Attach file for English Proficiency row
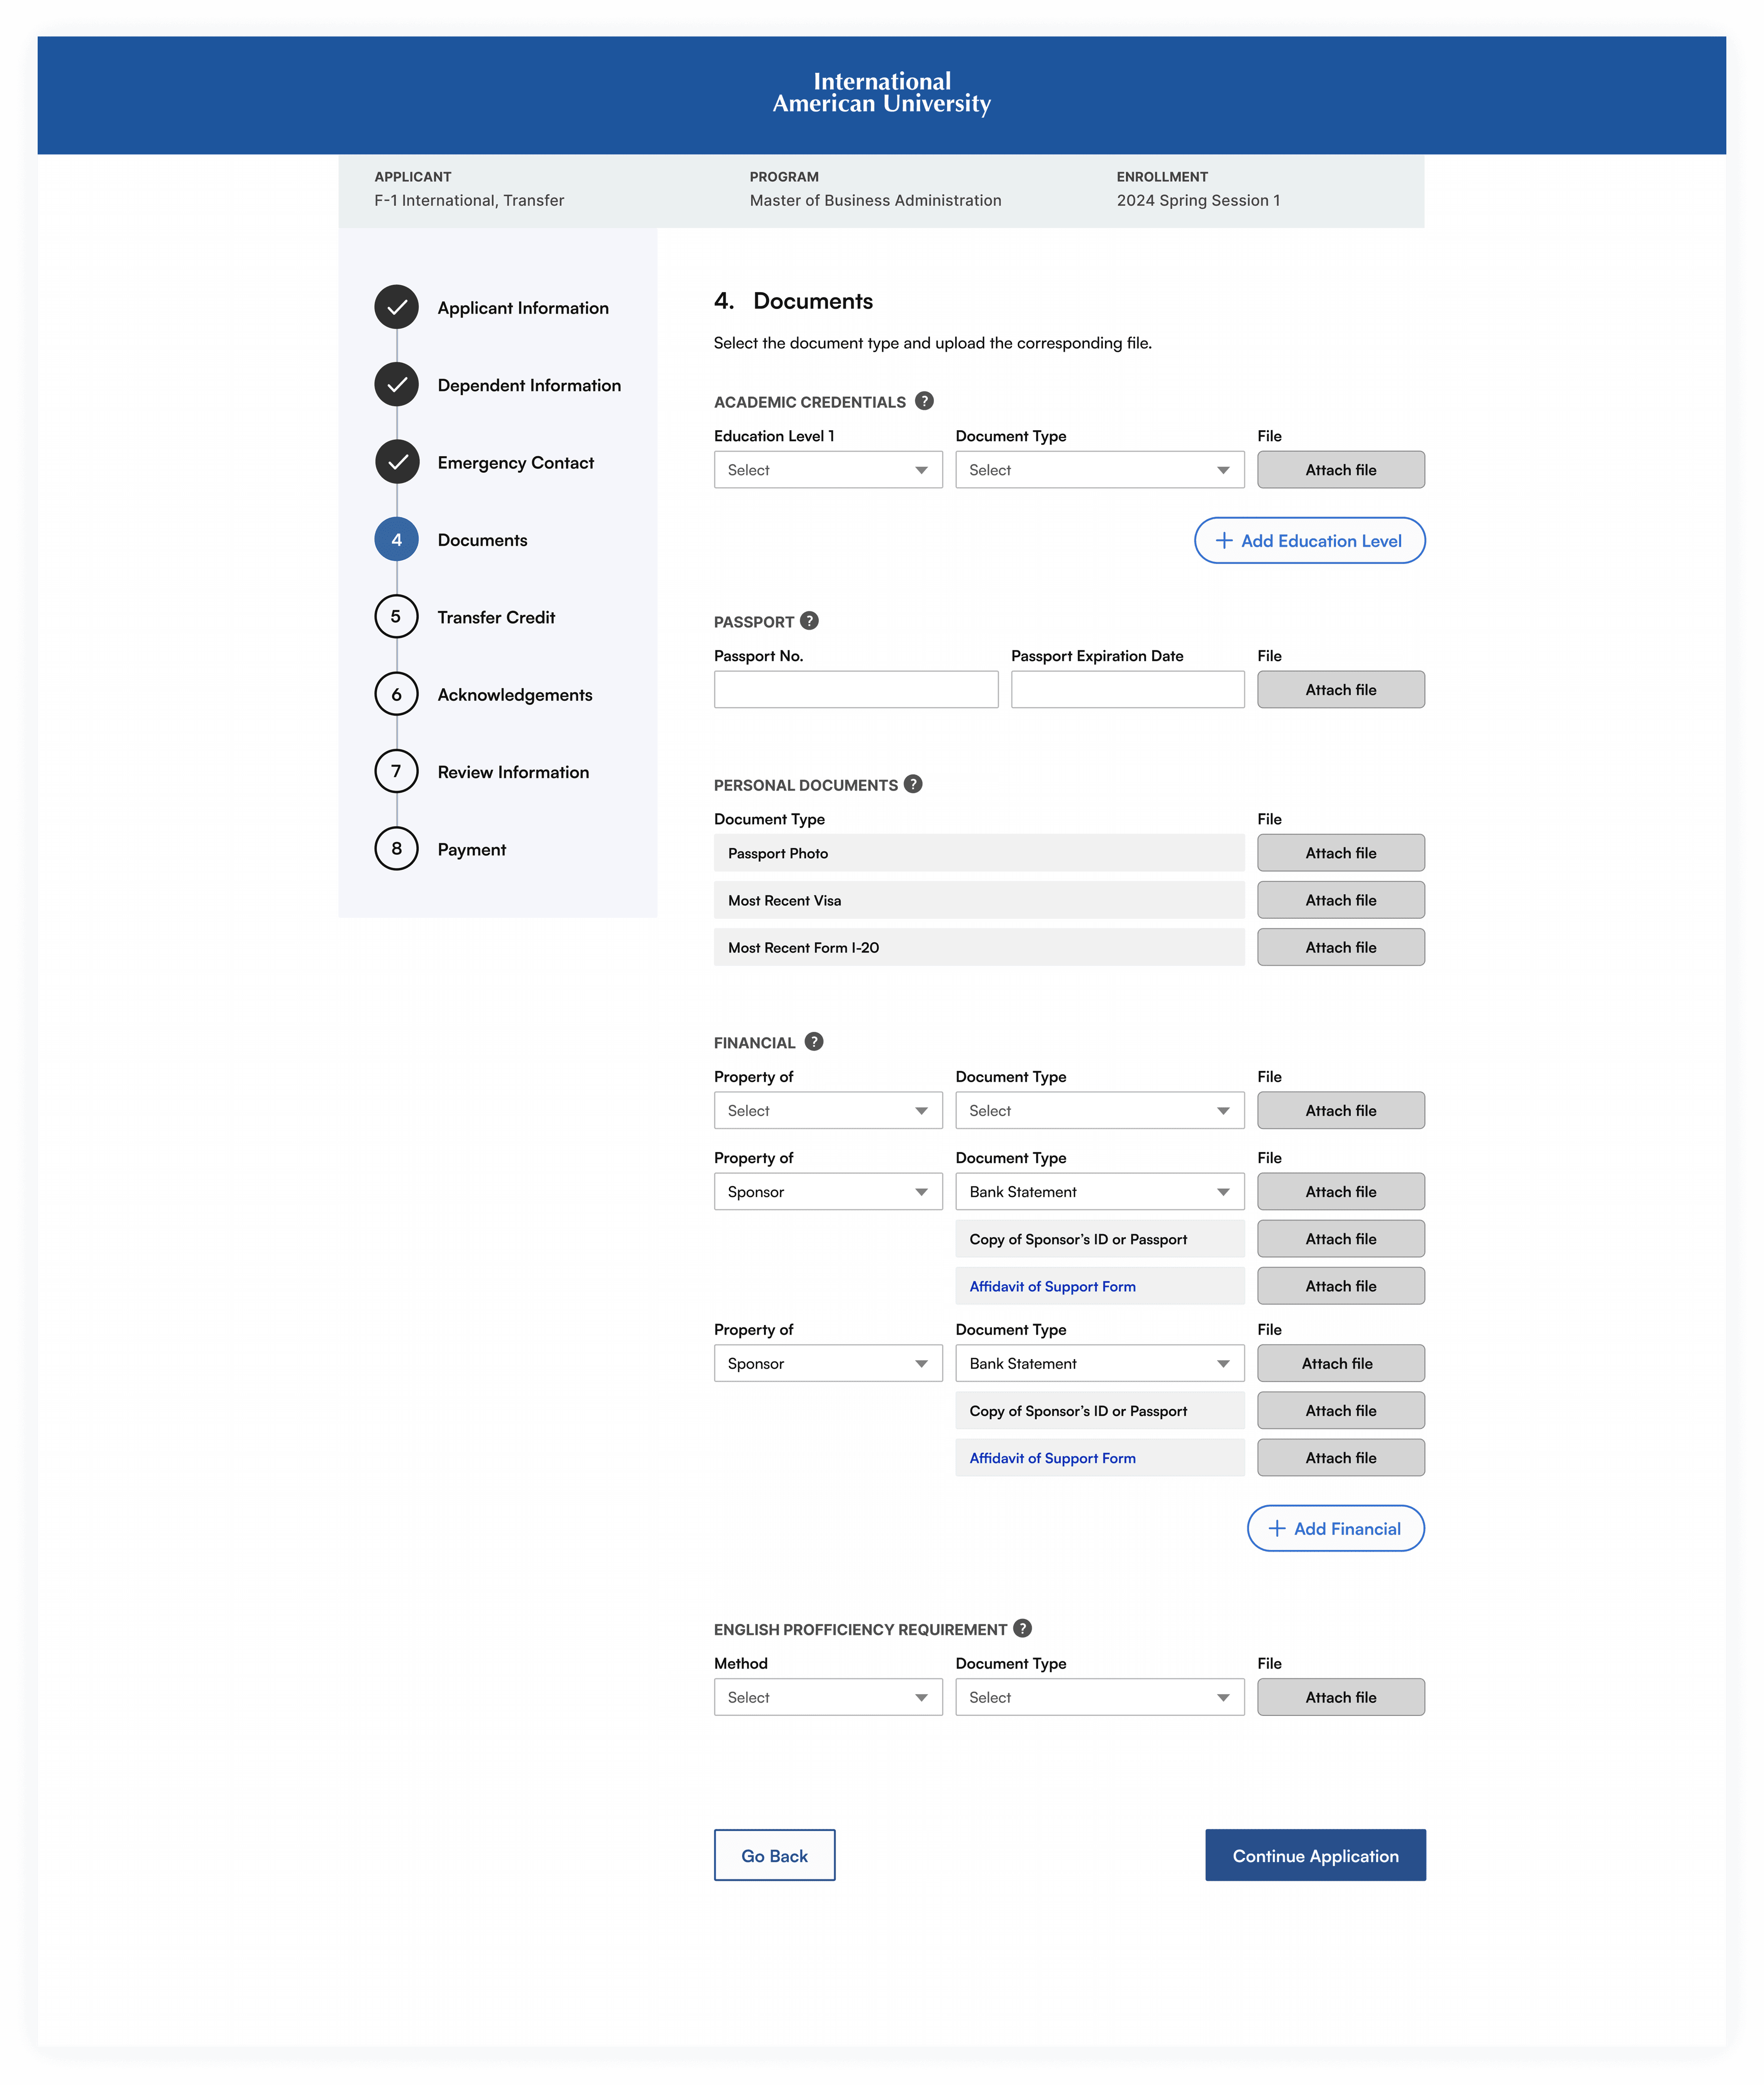This screenshot has width=1764, height=2085. point(1341,1697)
